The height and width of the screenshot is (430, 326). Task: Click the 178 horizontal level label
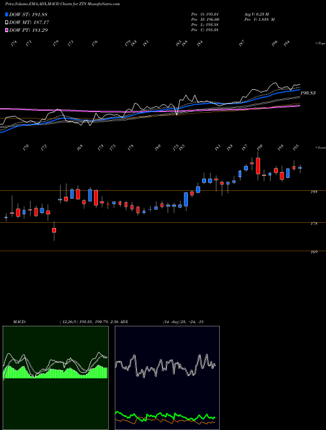point(314,223)
